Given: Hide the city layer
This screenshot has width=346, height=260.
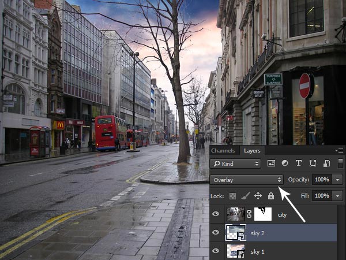Looking at the screenshot, I should 216,214.
